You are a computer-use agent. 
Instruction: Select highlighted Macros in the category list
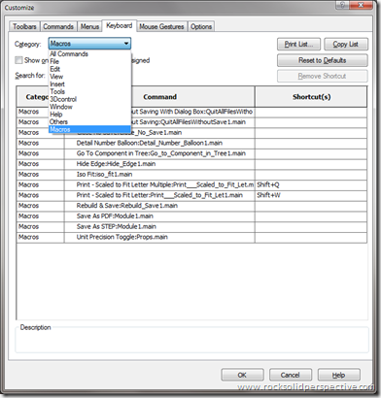(89, 129)
